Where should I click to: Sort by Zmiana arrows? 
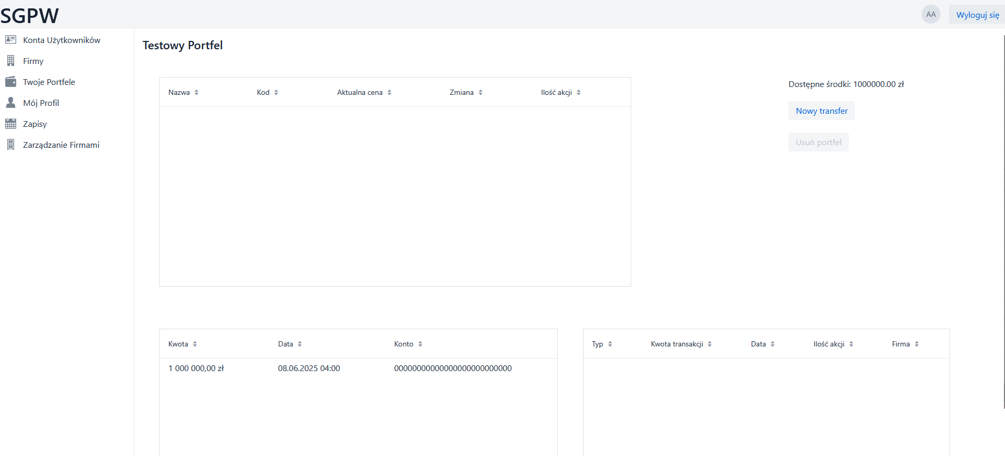click(481, 92)
